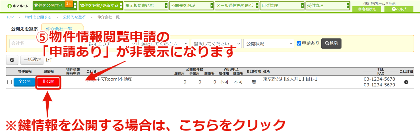
Task: Switch to the 仲介会社一覧 tab
Action: click(63, 28)
